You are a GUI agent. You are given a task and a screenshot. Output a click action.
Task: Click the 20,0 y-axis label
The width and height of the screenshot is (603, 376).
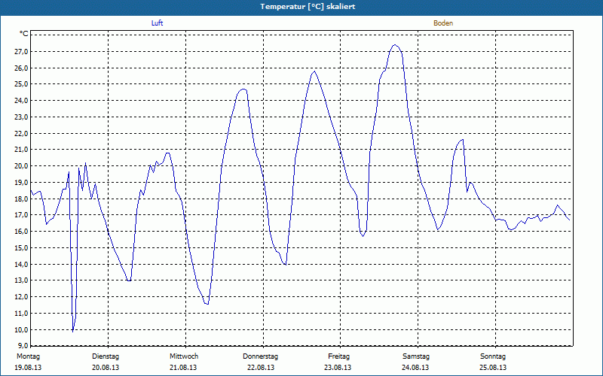pos(21,165)
